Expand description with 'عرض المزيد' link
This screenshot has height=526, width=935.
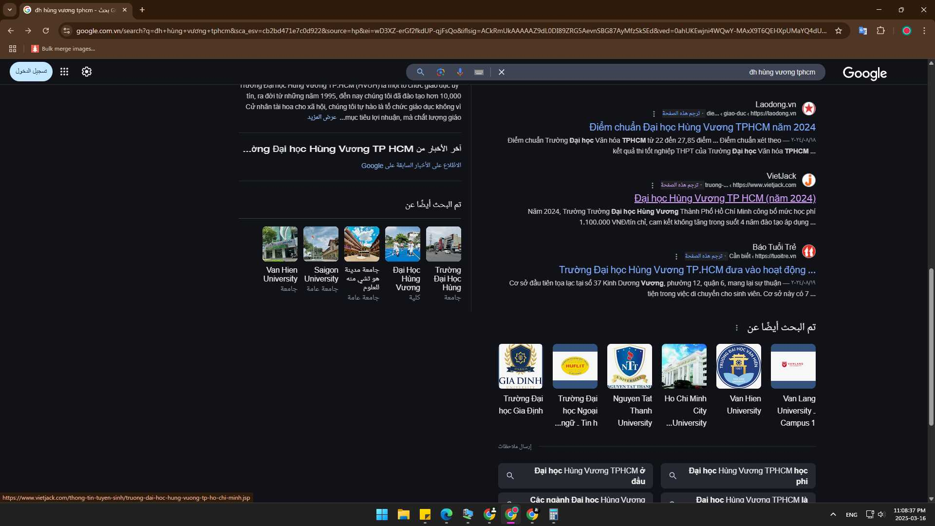tap(322, 117)
